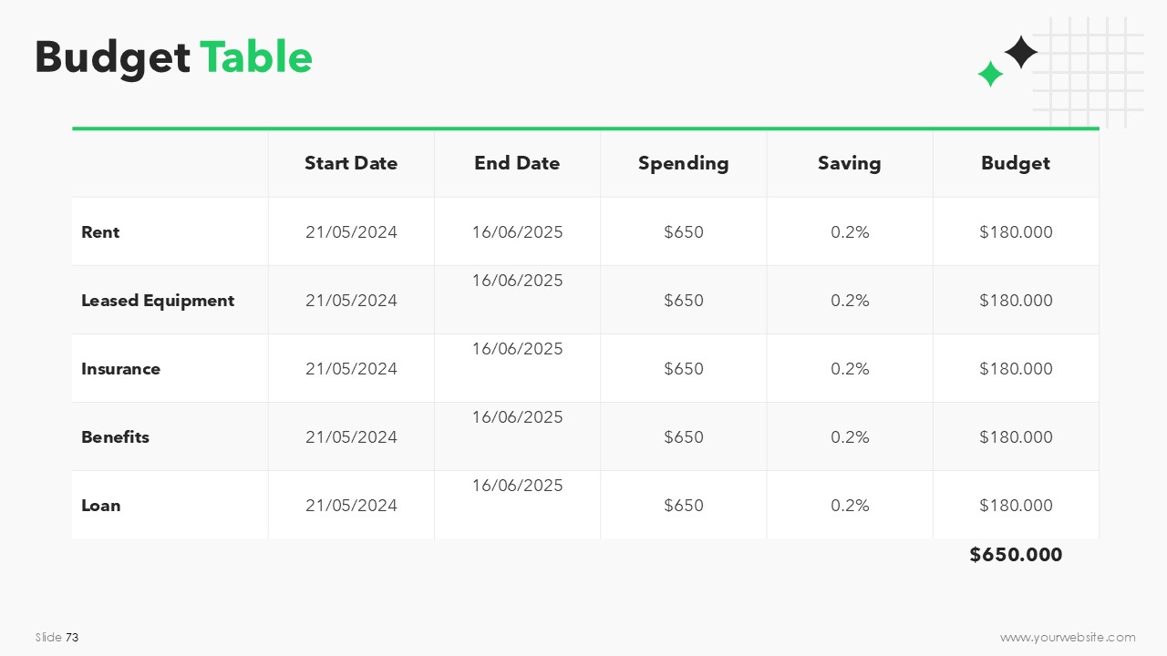Open the www.yourwebsite.com link
This screenshot has height=656, width=1167.
1068,638
